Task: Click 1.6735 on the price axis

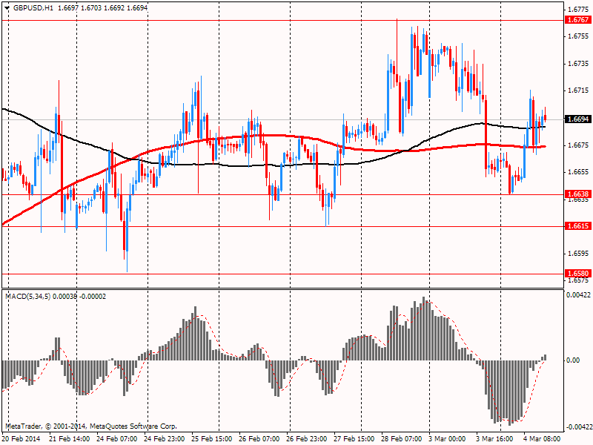Action: 578,64
